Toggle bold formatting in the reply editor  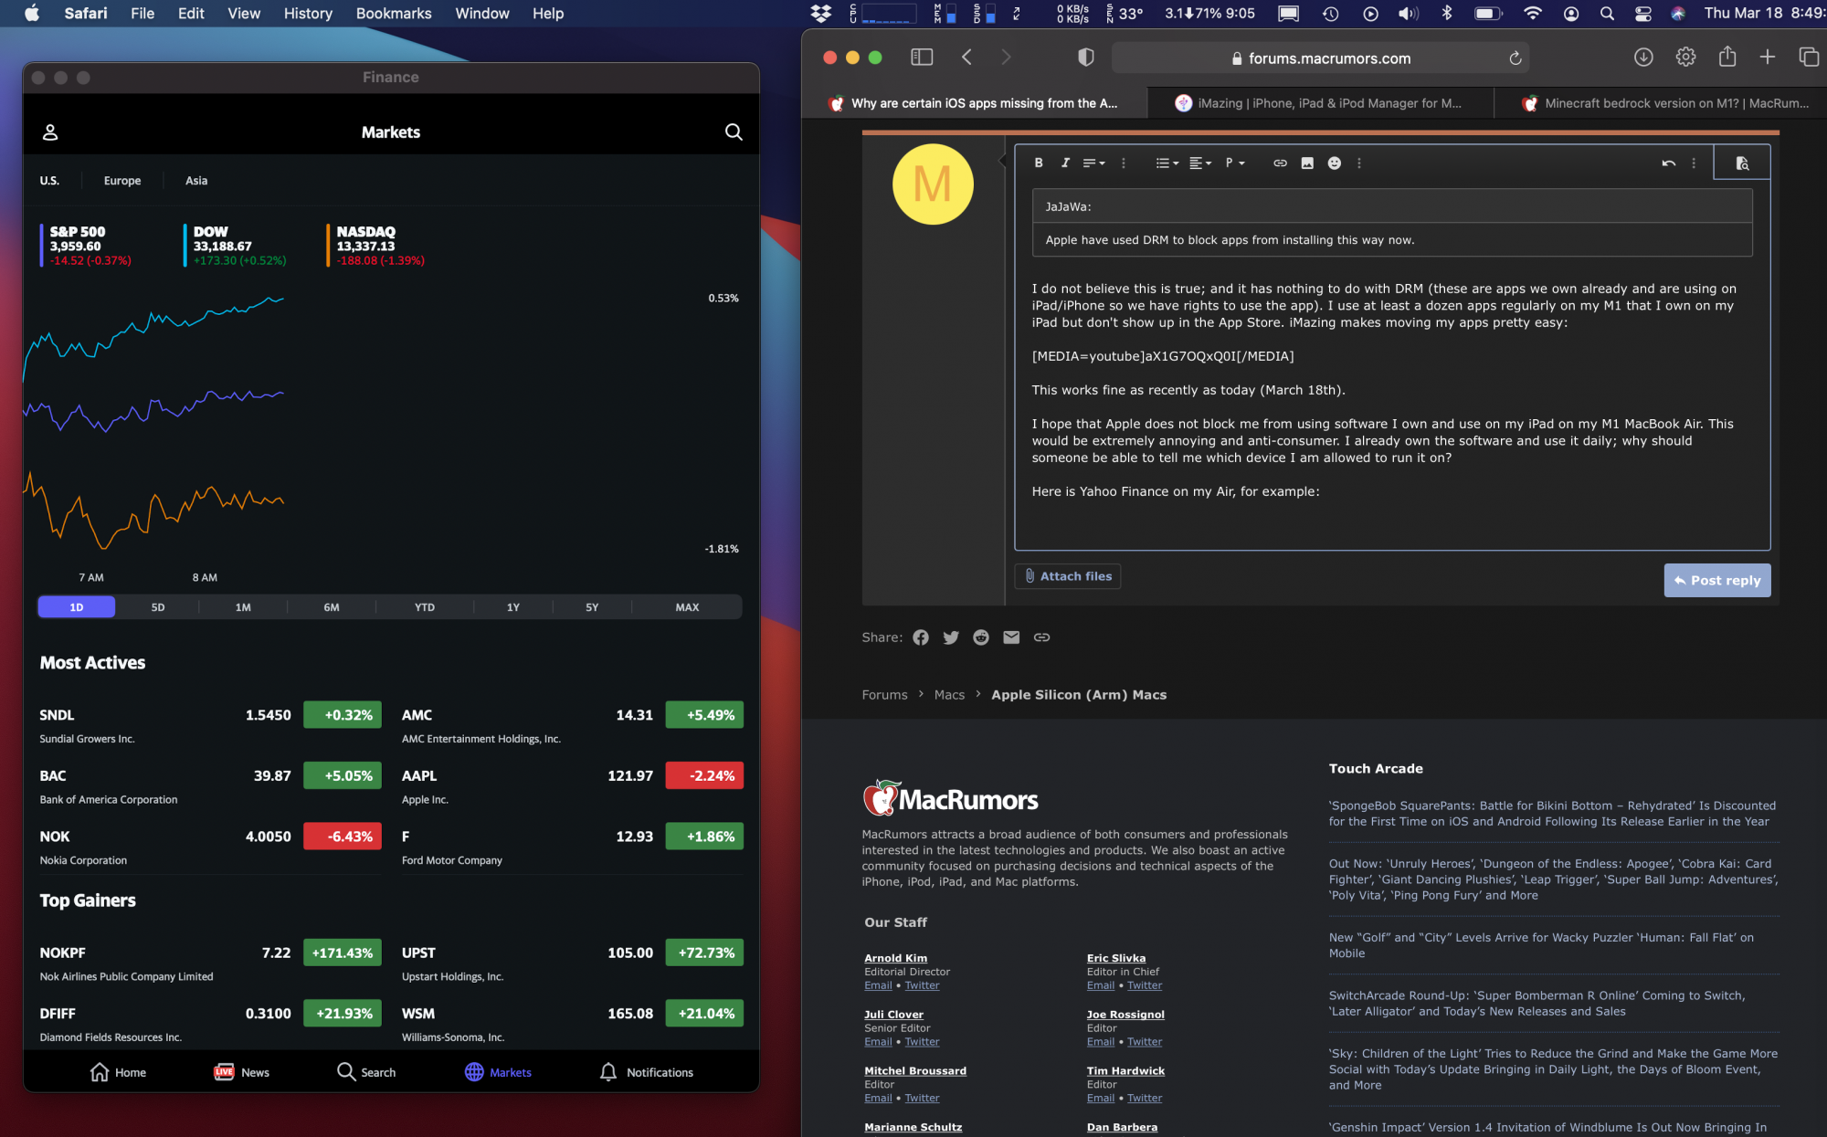[x=1039, y=163]
